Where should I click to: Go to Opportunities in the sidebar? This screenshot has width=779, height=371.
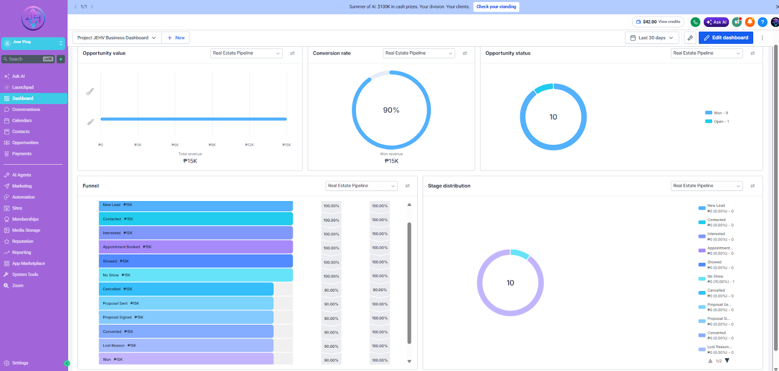25,143
